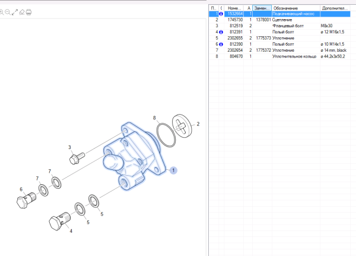
Task: Open info icon for part 1532664
Action: 221,14
